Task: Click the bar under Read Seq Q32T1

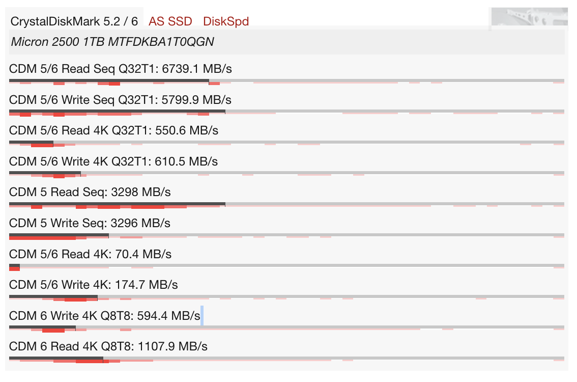Action: point(109,80)
